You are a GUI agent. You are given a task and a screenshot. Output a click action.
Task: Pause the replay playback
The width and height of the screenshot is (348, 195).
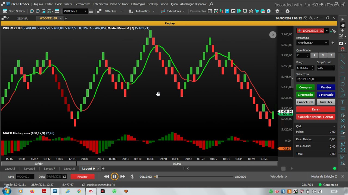pyautogui.click(x=114, y=177)
